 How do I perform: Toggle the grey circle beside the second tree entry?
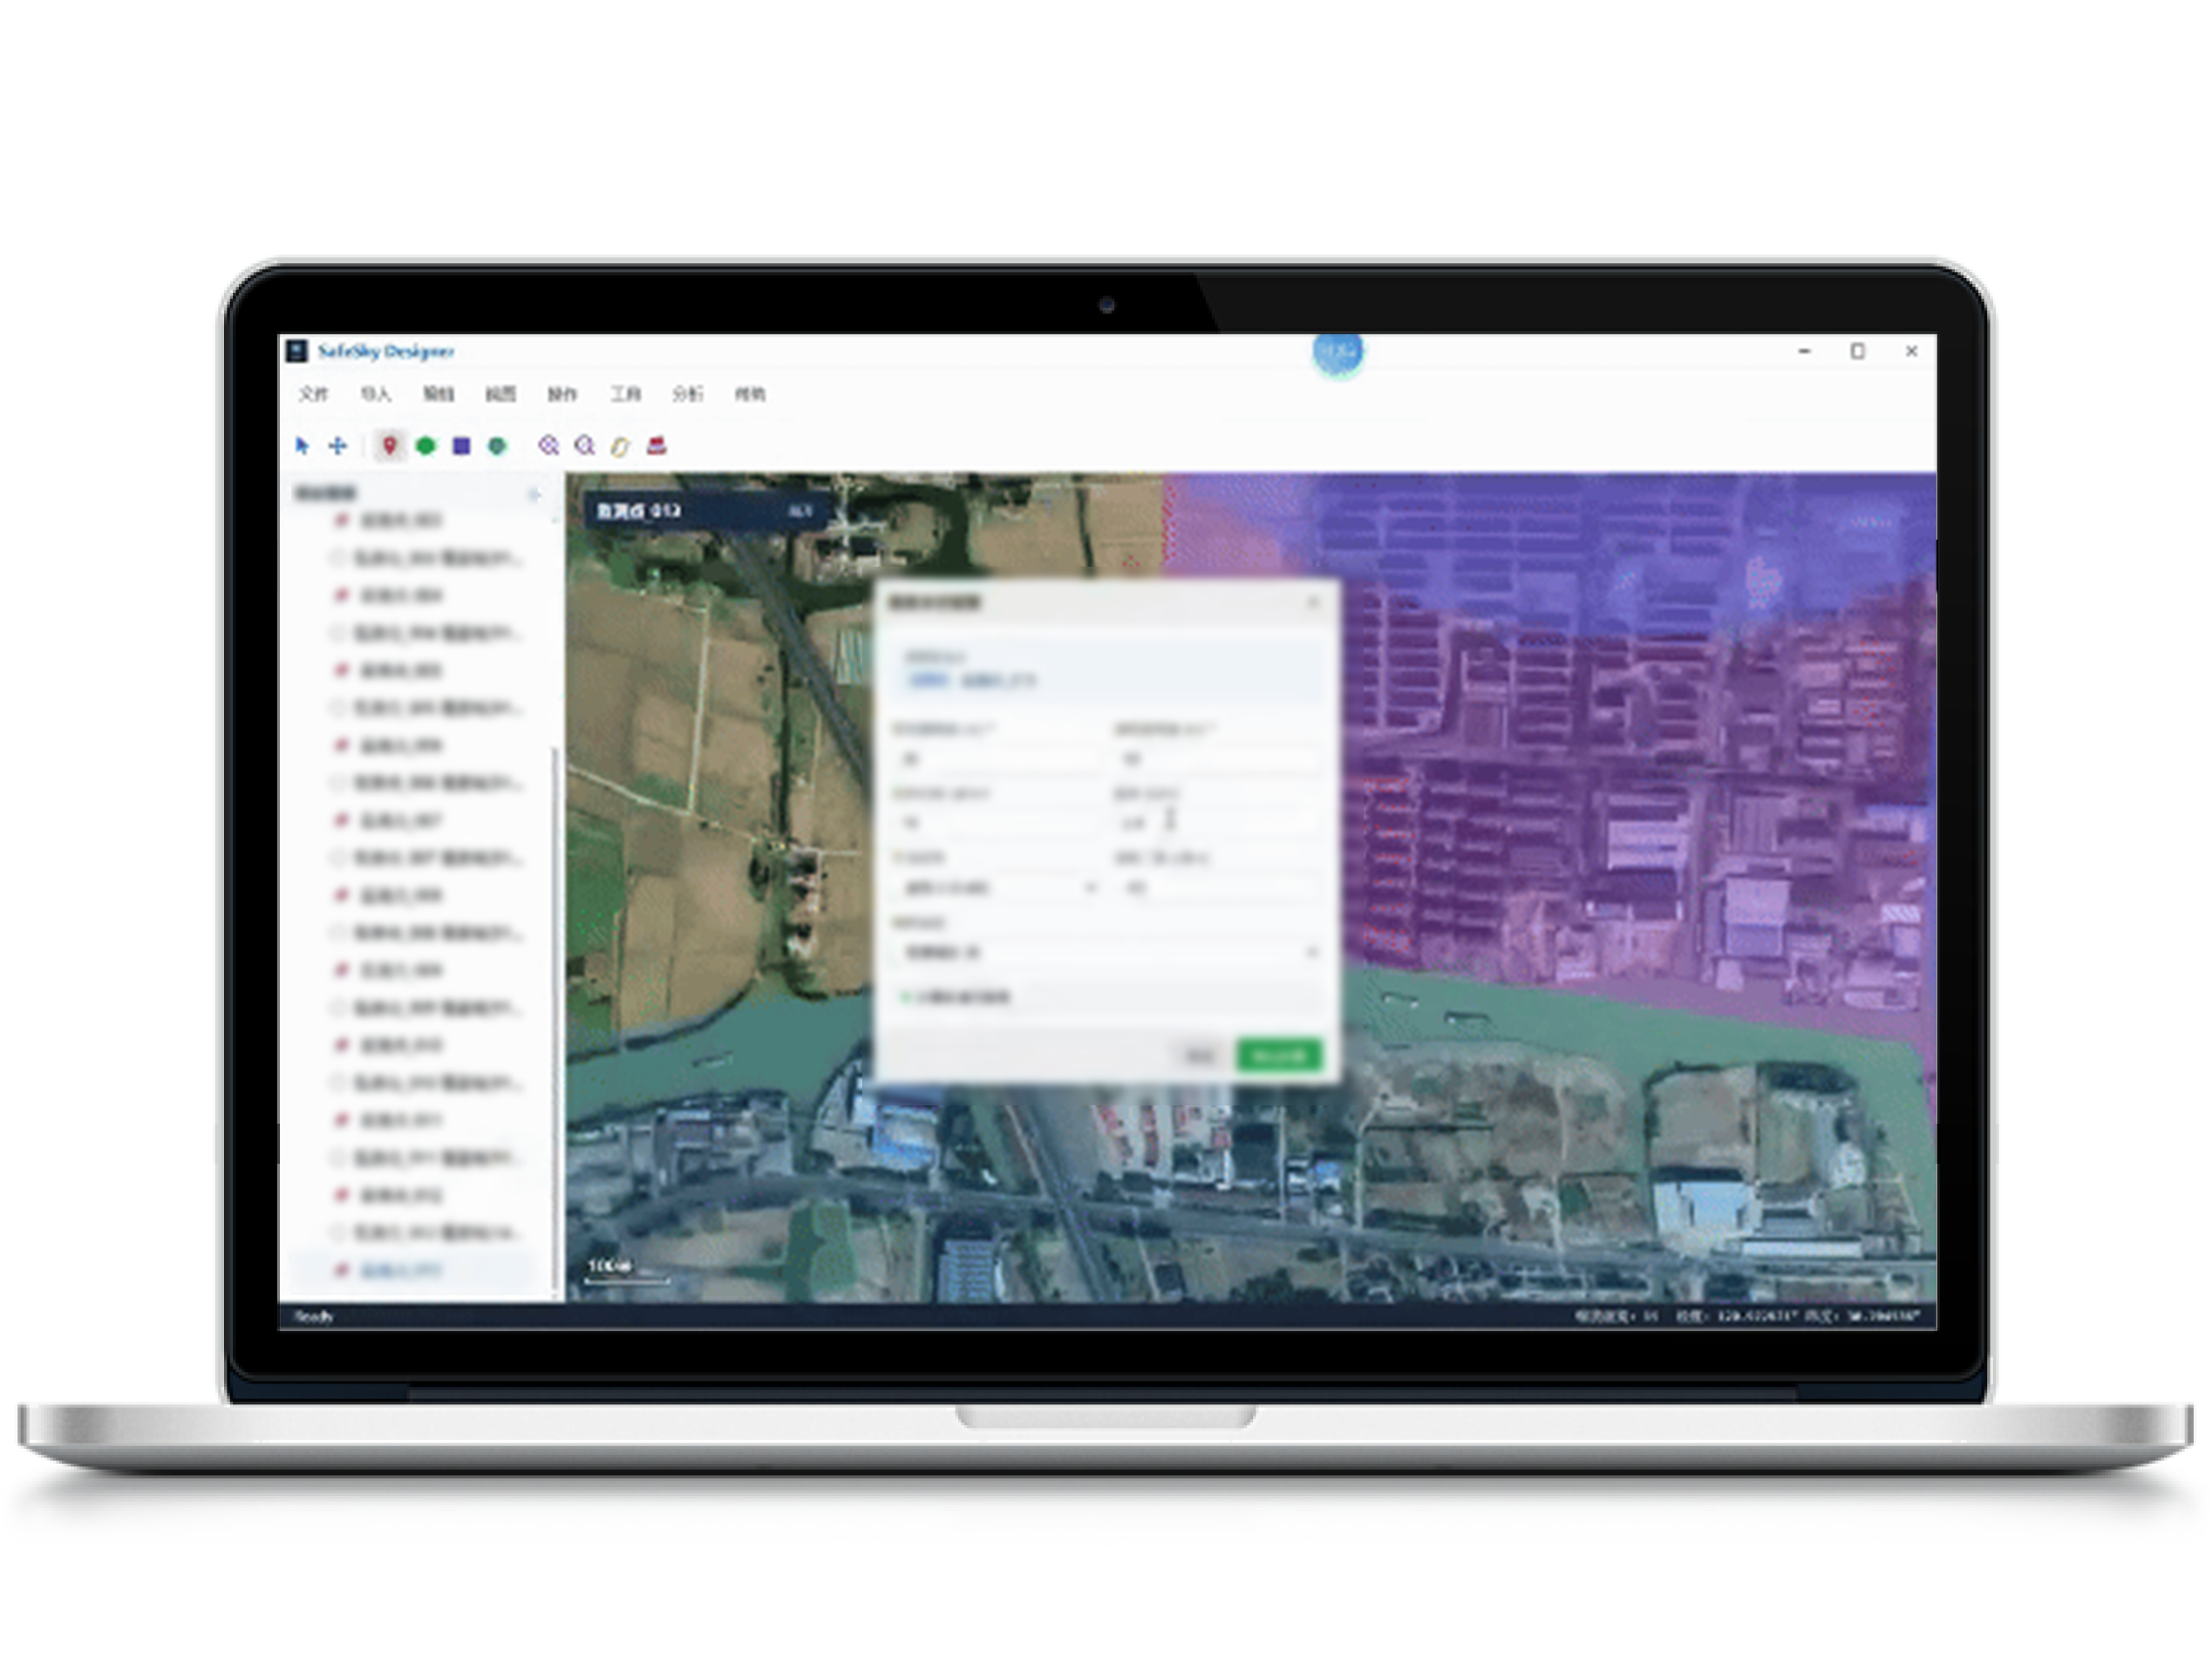pyautogui.click(x=338, y=558)
